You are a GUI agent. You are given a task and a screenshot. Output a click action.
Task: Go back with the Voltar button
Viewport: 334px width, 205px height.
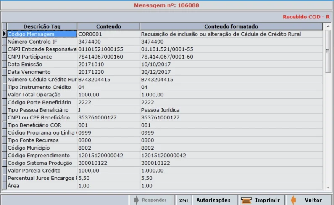[308, 200]
